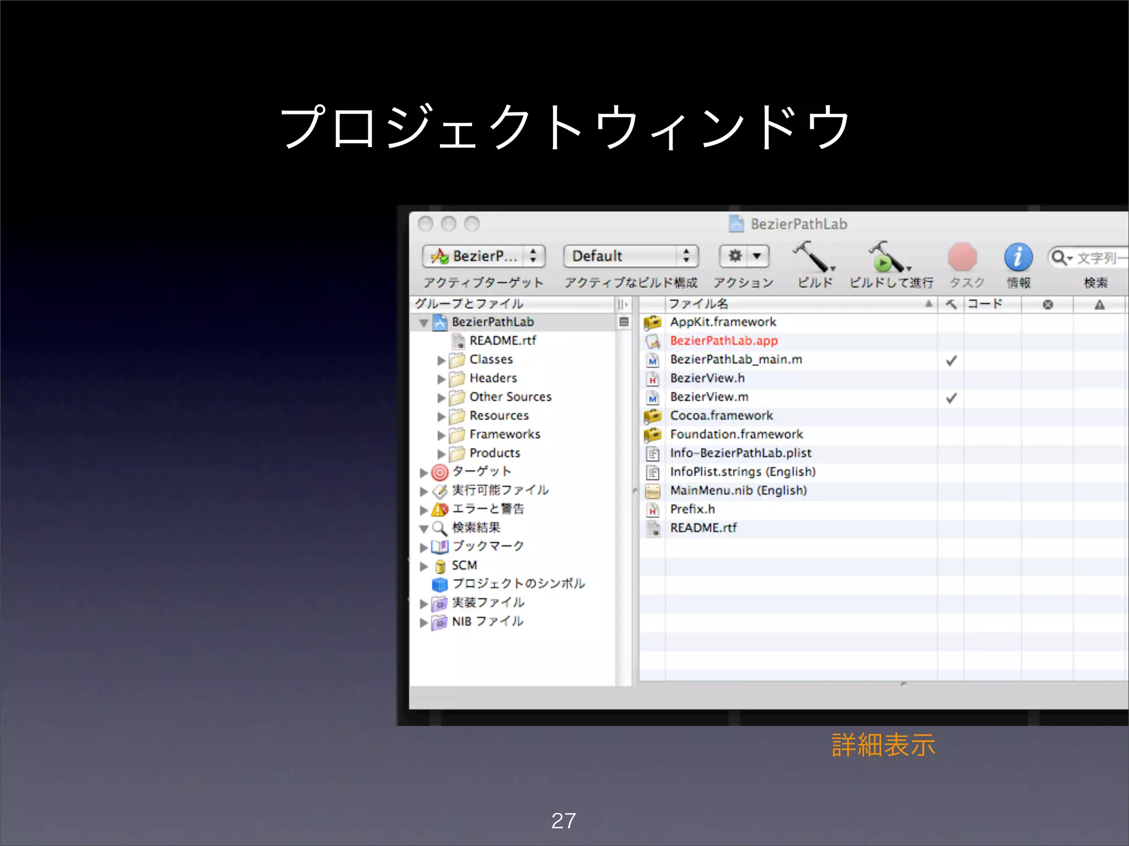The image size is (1129, 846).
Task: Select the red target icon for ターゲット
Action: [439, 472]
